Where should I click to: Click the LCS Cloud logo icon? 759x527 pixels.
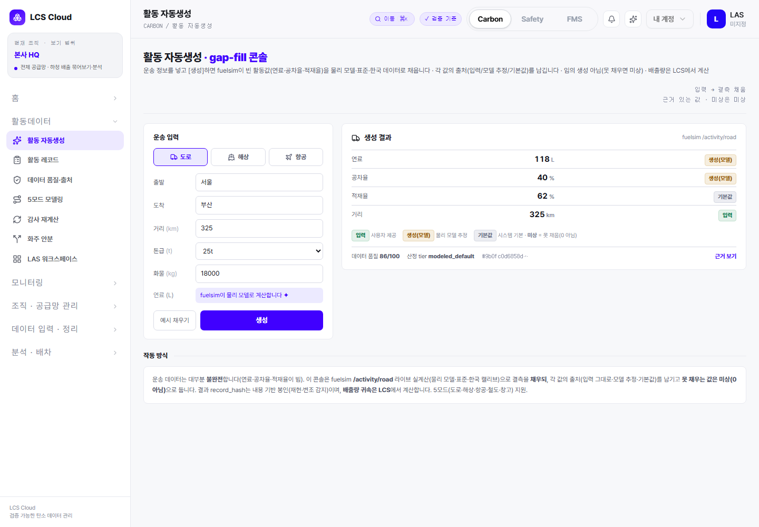point(17,17)
